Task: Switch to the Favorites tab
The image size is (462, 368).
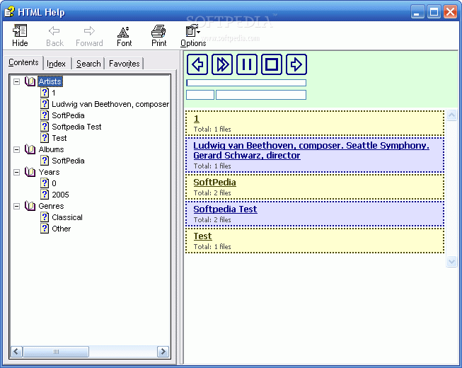Action: [x=124, y=64]
